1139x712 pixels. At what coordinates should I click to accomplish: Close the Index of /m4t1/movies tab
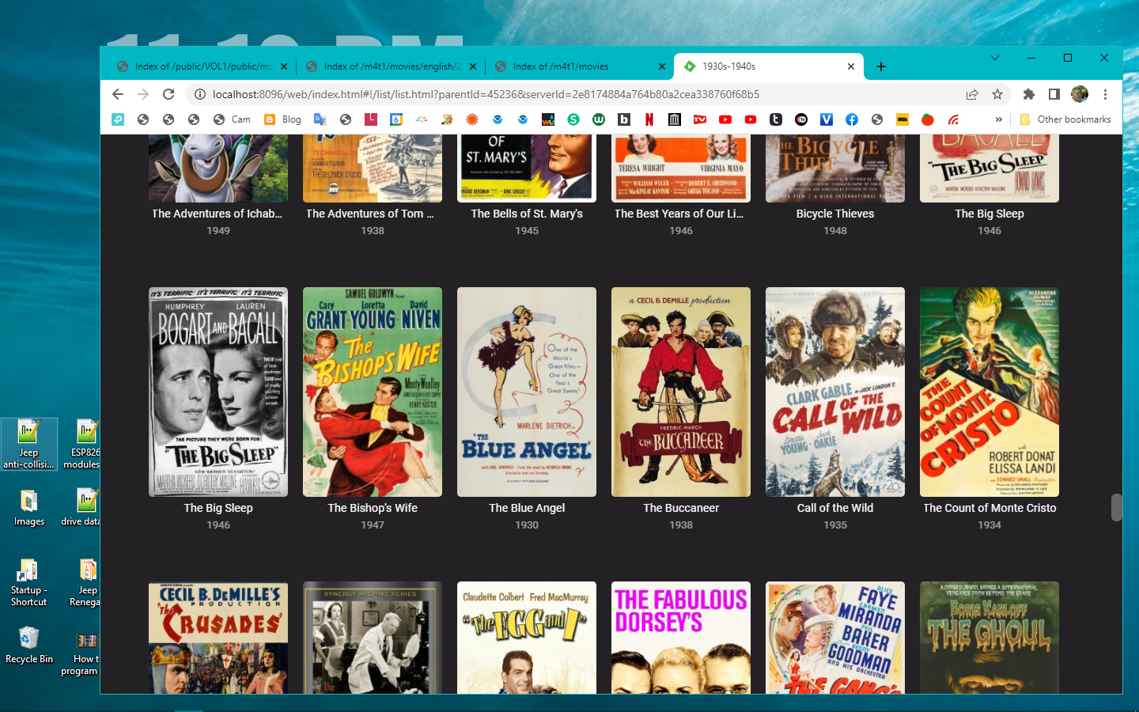(x=662, y=66)
